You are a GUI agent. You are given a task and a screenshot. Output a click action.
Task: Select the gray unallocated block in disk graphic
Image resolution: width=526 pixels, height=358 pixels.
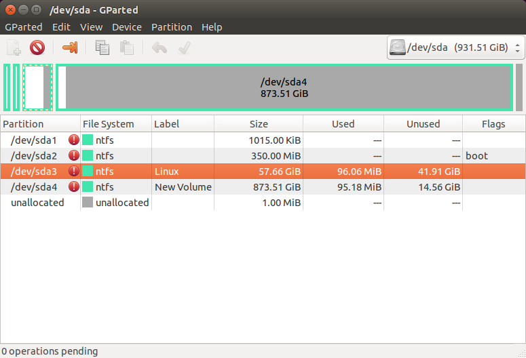pyautogui.click(x=519, y=87)
